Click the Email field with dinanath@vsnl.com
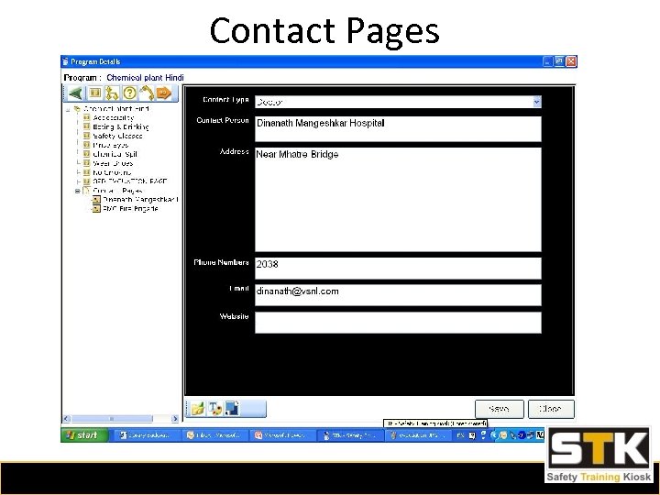 (x=398, y=295)
